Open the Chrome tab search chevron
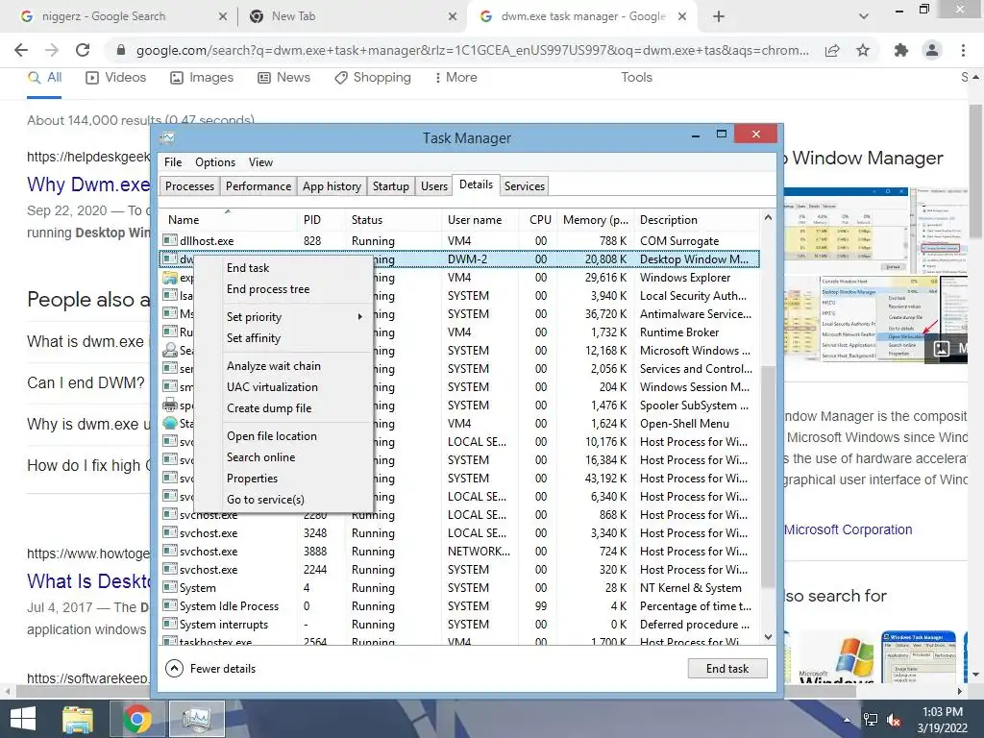The height and width of the screenshot is (738, 984). (864, 16)
